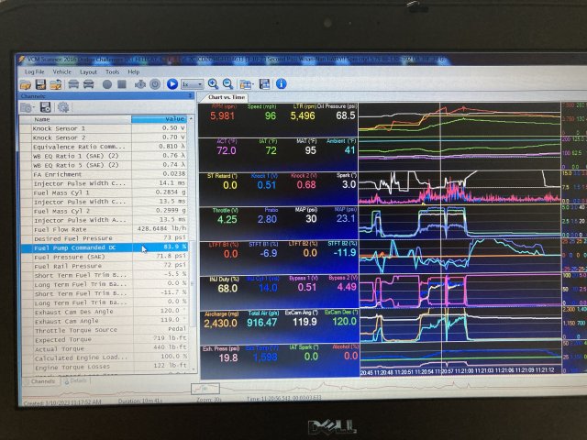587x440 pixels.
Task: Open the Help menu
Action: (134, 71)
